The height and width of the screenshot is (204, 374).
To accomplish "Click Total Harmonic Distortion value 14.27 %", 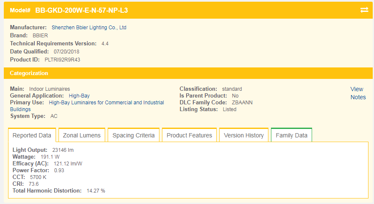I will pyautogui.click(x=96, y=191).
